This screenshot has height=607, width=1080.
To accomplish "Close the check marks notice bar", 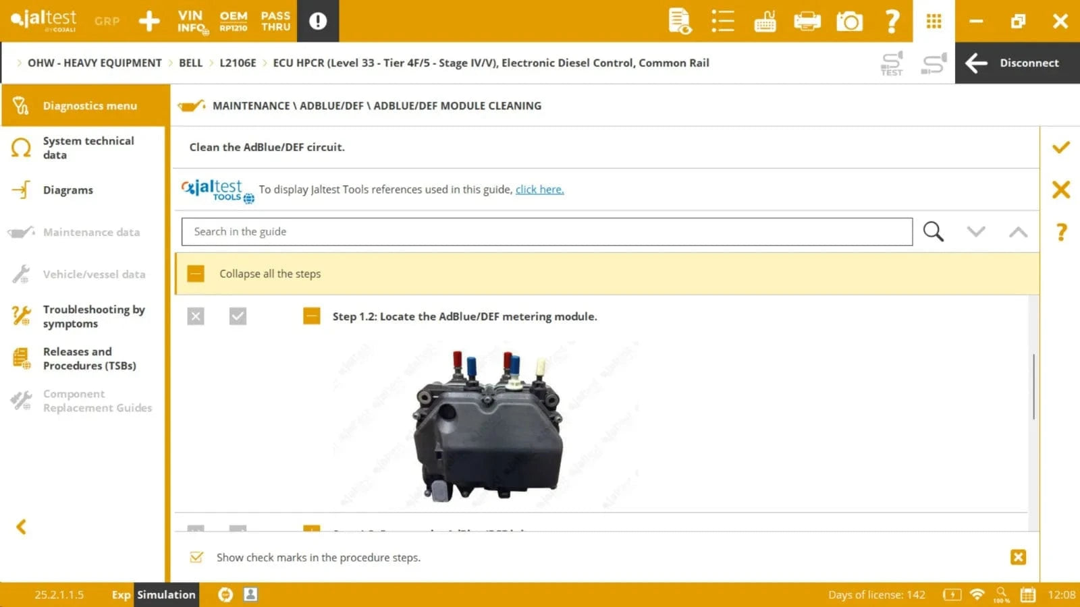I will pyautogui.click(x=1018, y=557).
